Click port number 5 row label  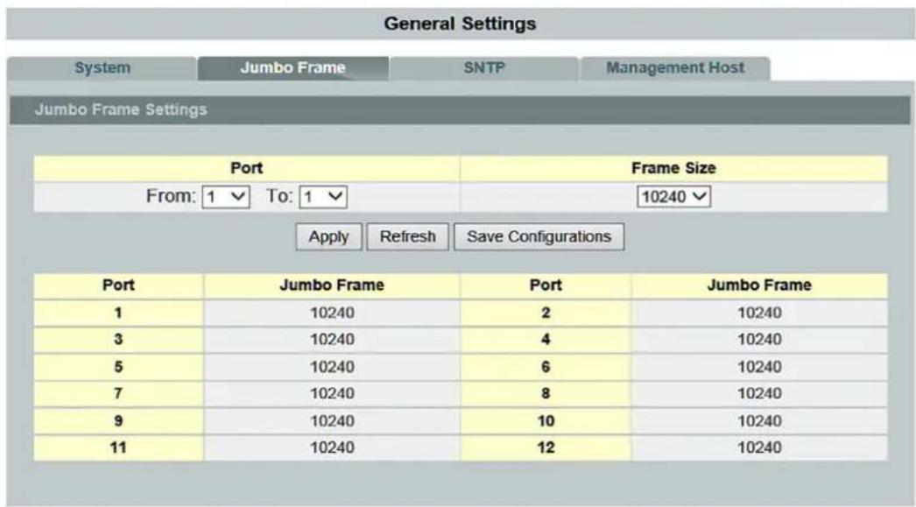point(118,367)
